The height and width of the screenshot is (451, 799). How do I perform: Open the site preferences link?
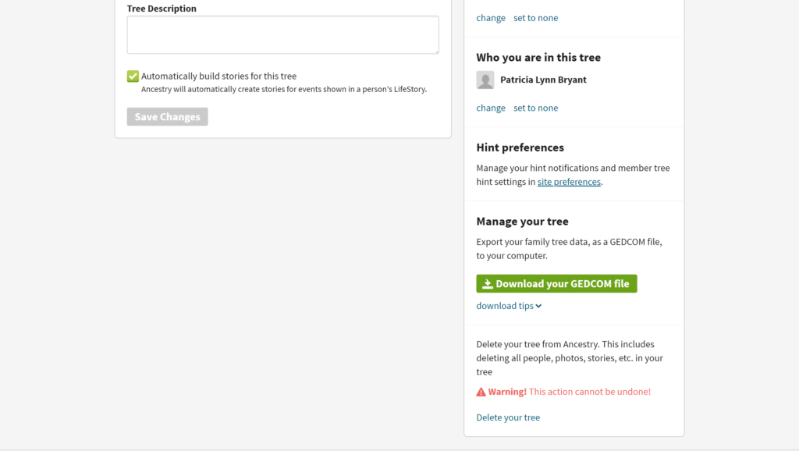[x=569, y=181]
